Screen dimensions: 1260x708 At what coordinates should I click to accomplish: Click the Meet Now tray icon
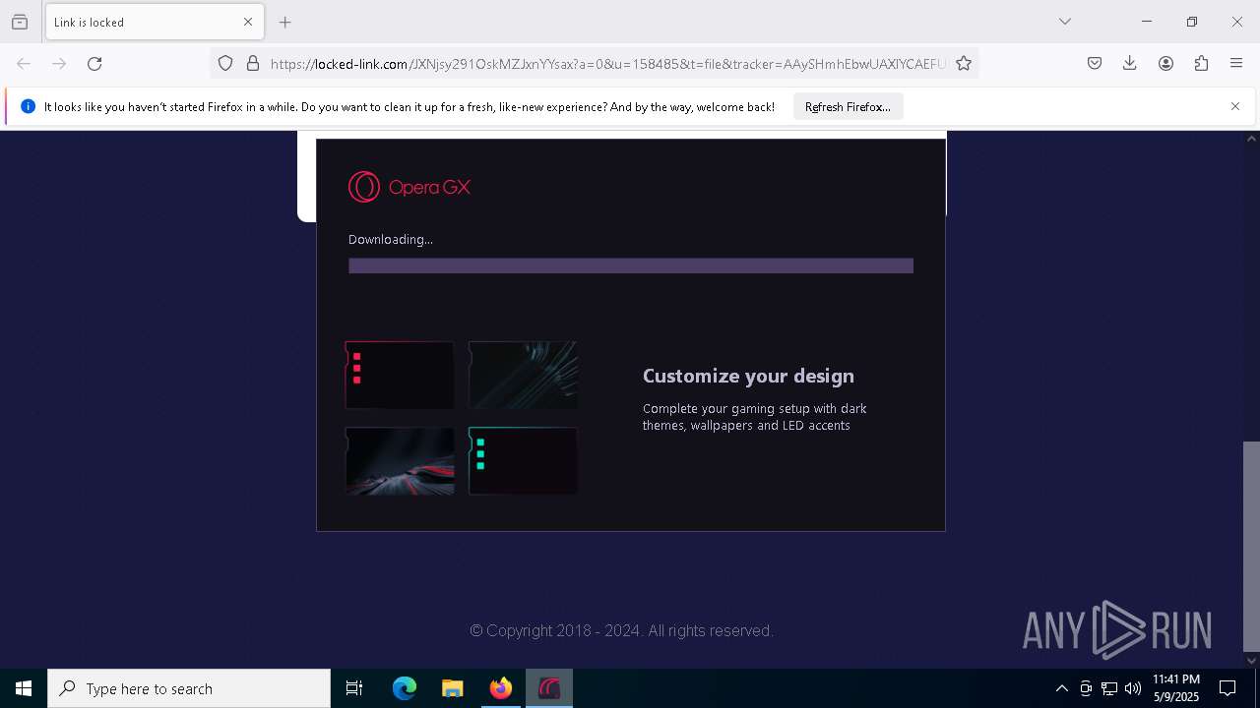[1086, 688]
